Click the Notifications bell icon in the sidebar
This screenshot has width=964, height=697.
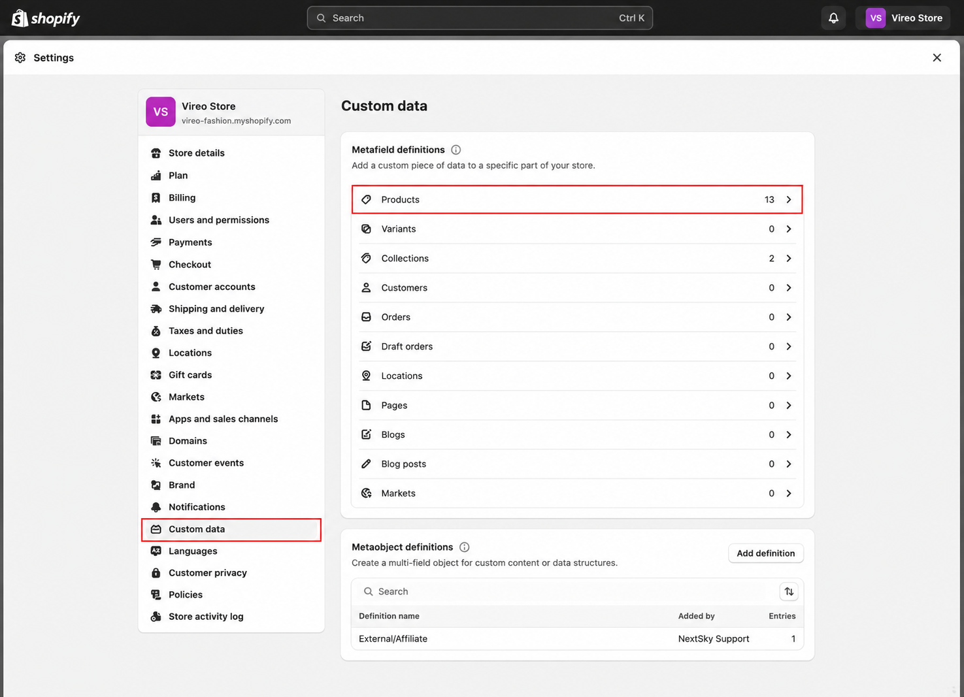coord(156,507)
